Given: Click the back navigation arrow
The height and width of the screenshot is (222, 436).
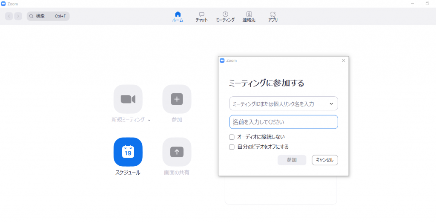Looking at the screenshot, I should (9, 16).
